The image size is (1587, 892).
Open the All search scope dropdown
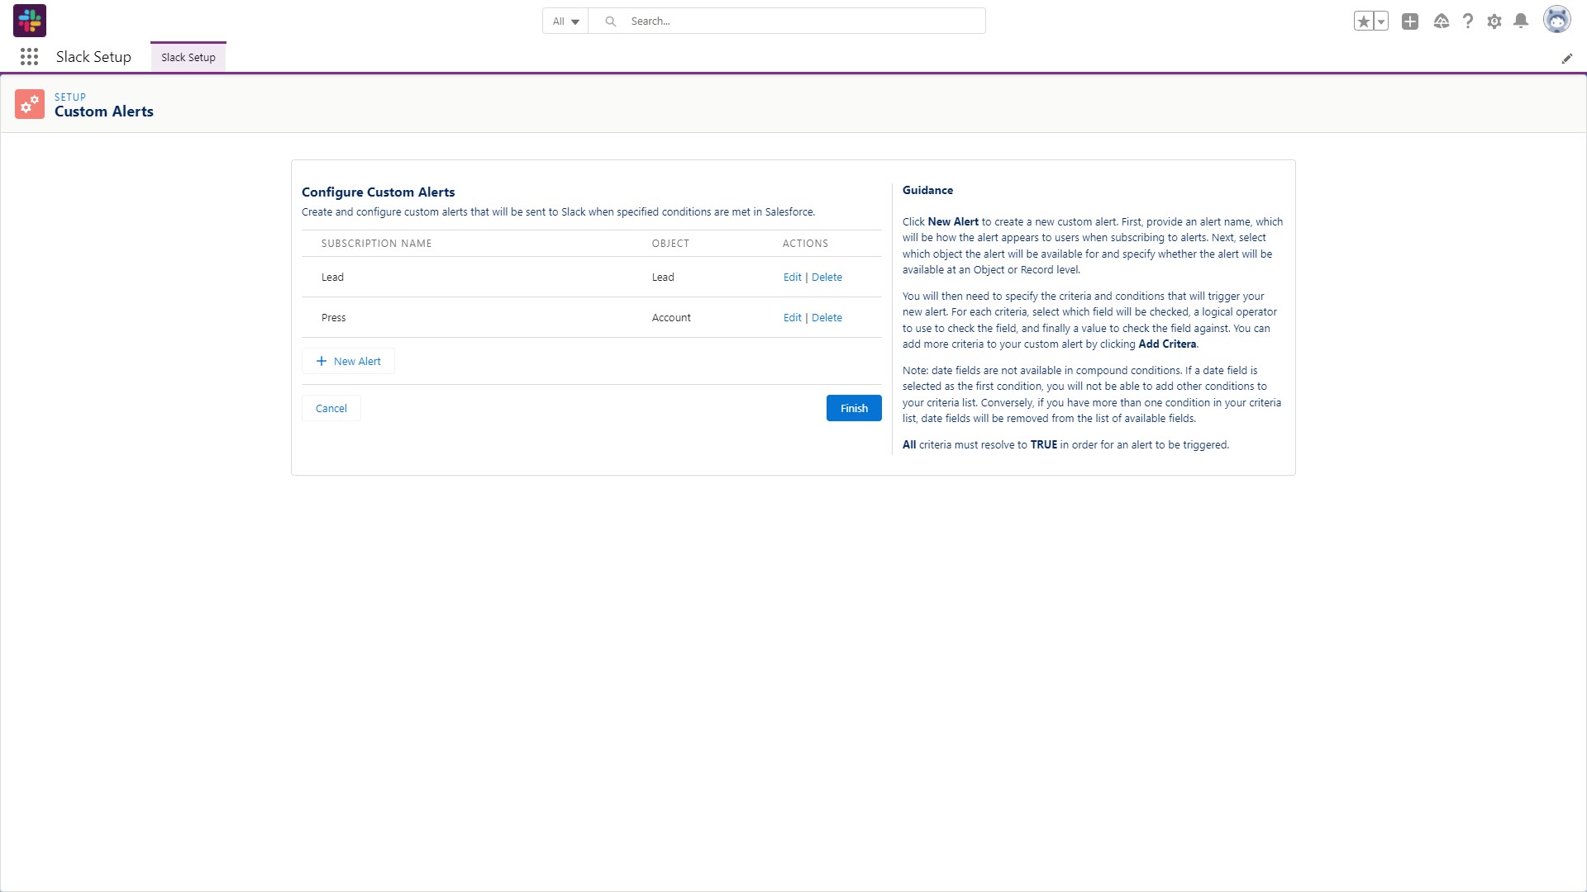point(565,21)
